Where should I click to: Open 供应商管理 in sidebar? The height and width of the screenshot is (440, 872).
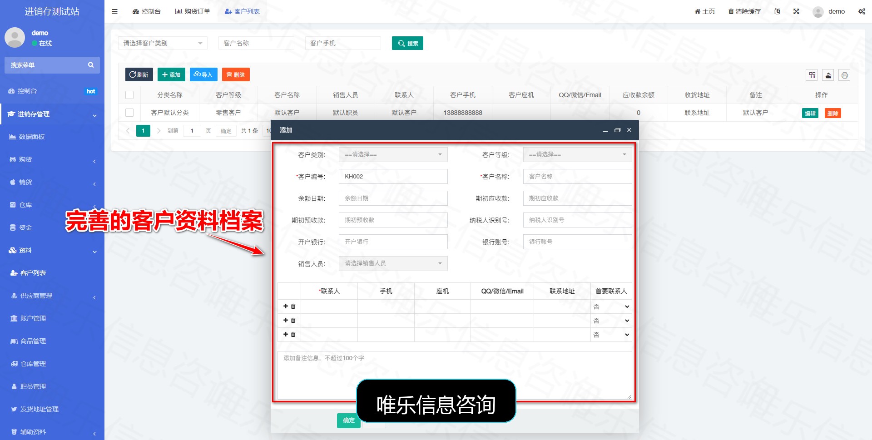pos(52,296)
